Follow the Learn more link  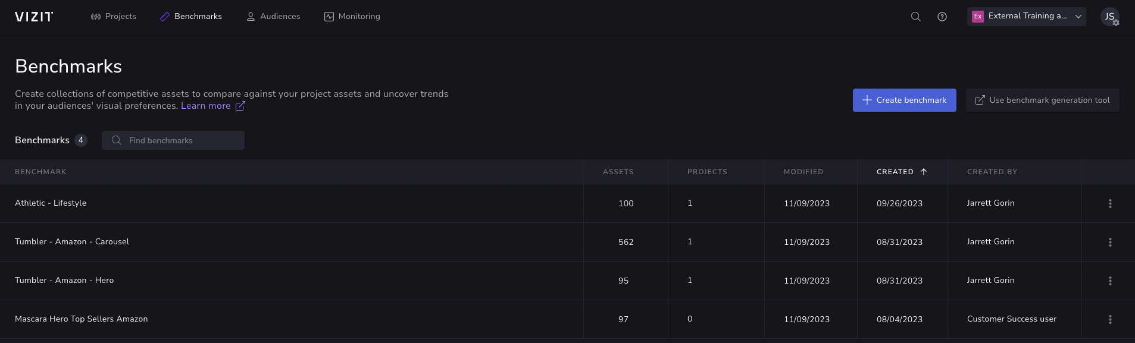205,106
